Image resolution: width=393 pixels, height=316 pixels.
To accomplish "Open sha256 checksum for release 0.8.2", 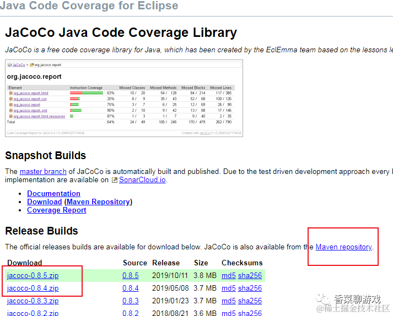I will pyautogui.click(x=250, y=313).
